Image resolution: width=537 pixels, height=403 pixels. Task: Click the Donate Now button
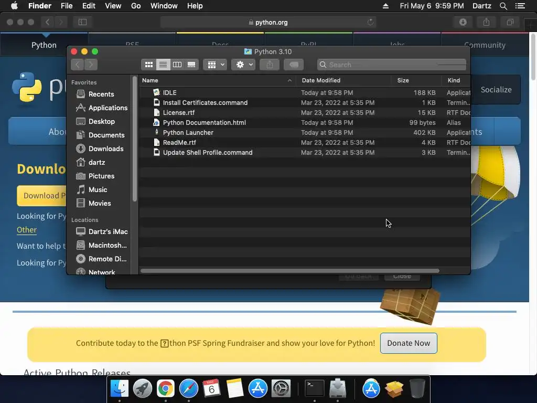pos(409,343)
